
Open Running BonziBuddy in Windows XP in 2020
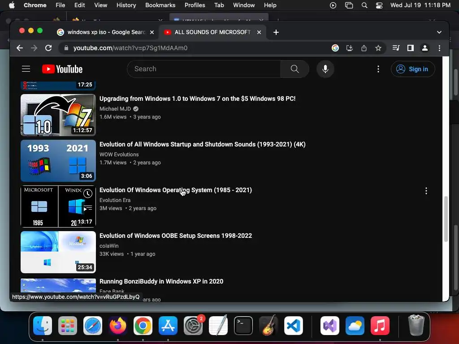pos(161,281)
